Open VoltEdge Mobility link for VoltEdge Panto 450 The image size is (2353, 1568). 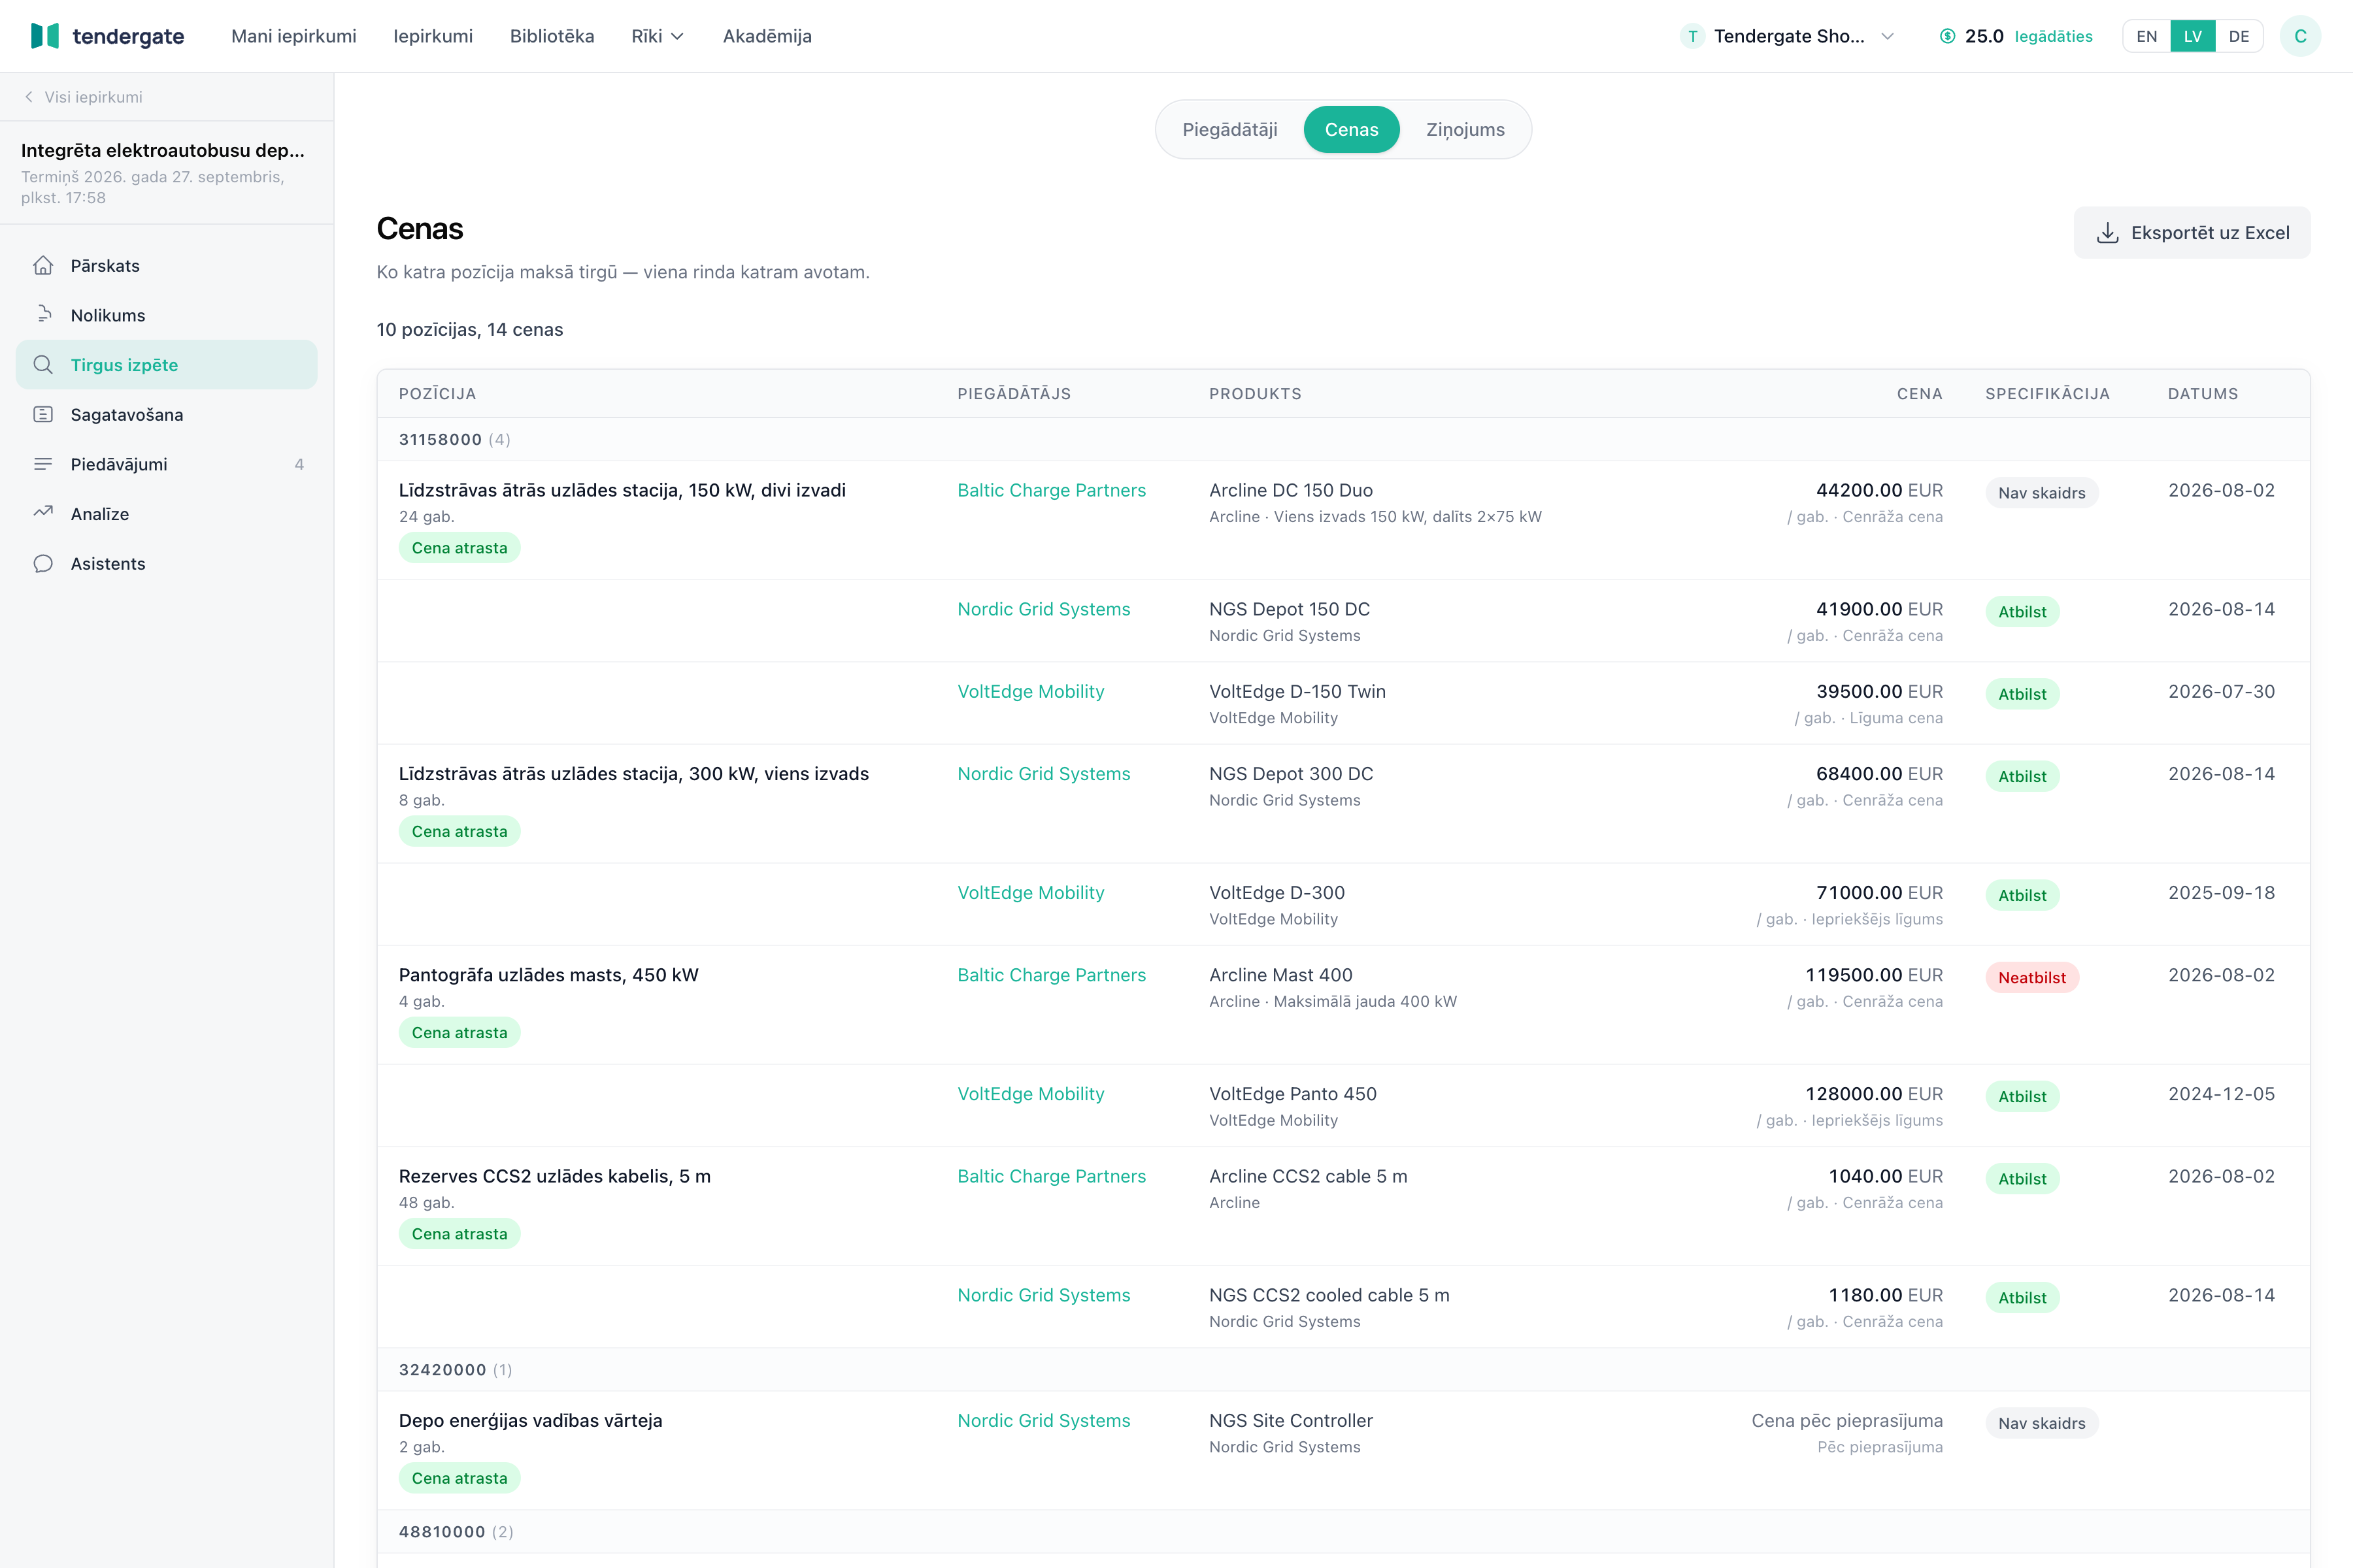coord(1031,1094)
